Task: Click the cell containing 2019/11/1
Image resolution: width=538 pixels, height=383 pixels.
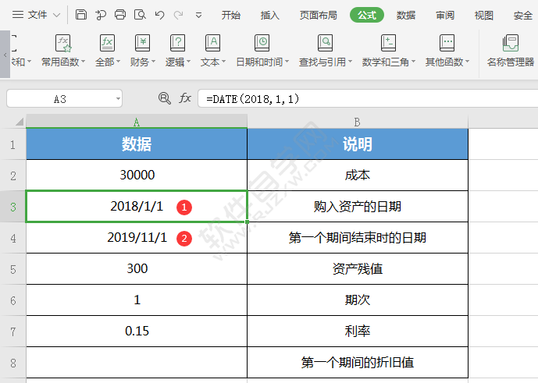Action: click(137, 238)
